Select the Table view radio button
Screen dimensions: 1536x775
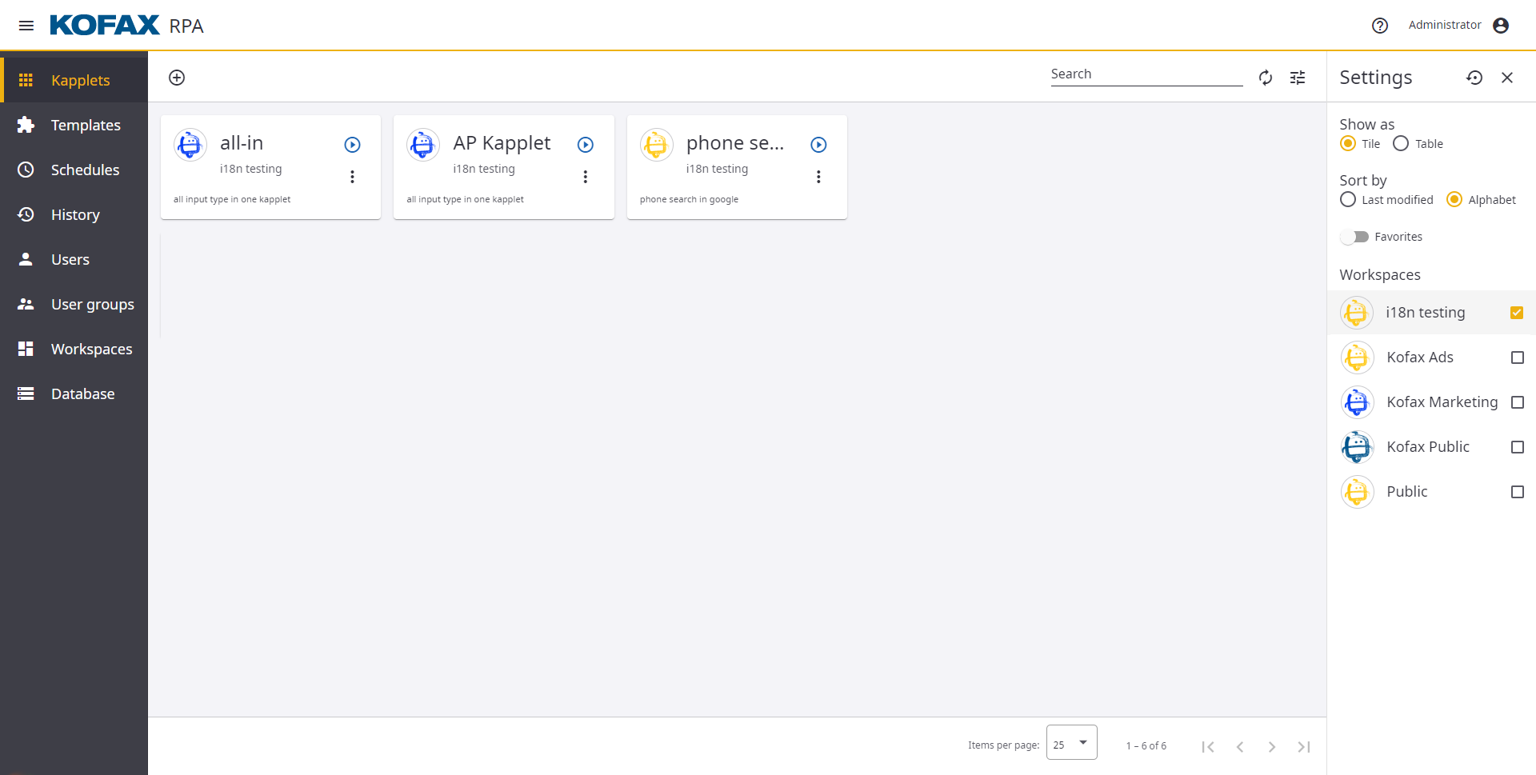1401,144
